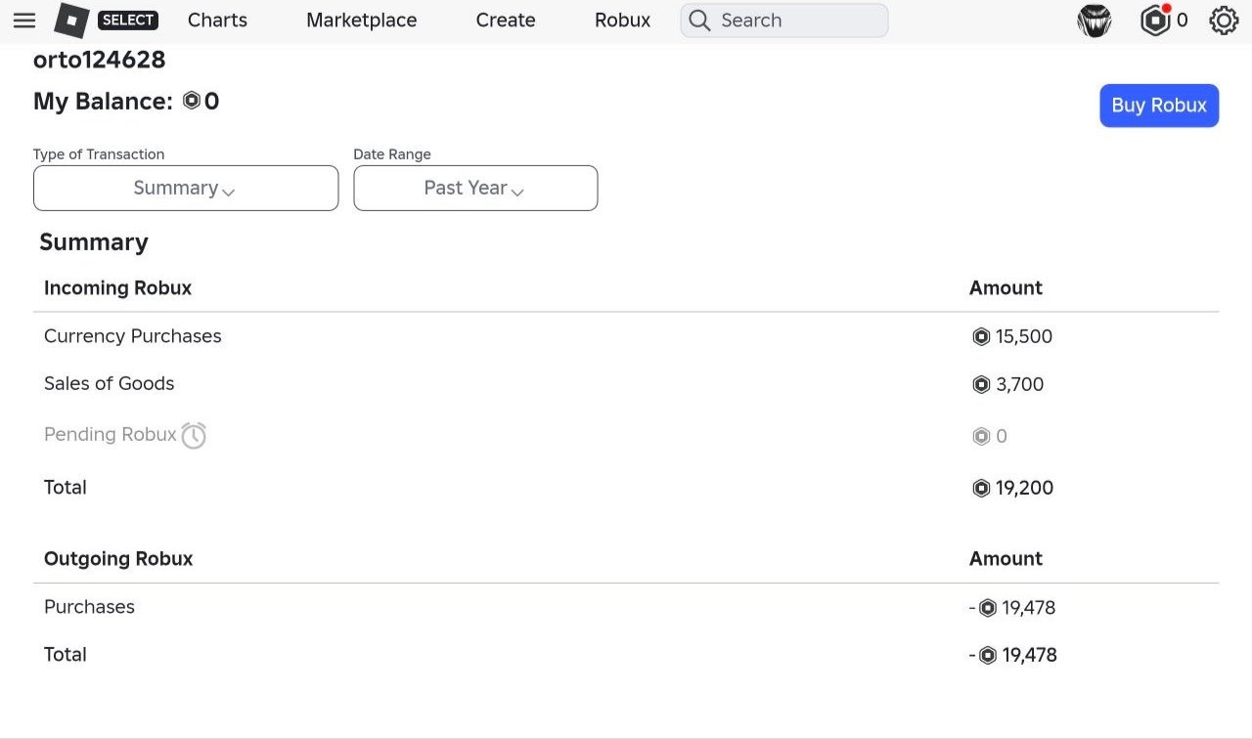
Task: Click Robux icon beside My Balance
Action: click(x=192, y=101)
